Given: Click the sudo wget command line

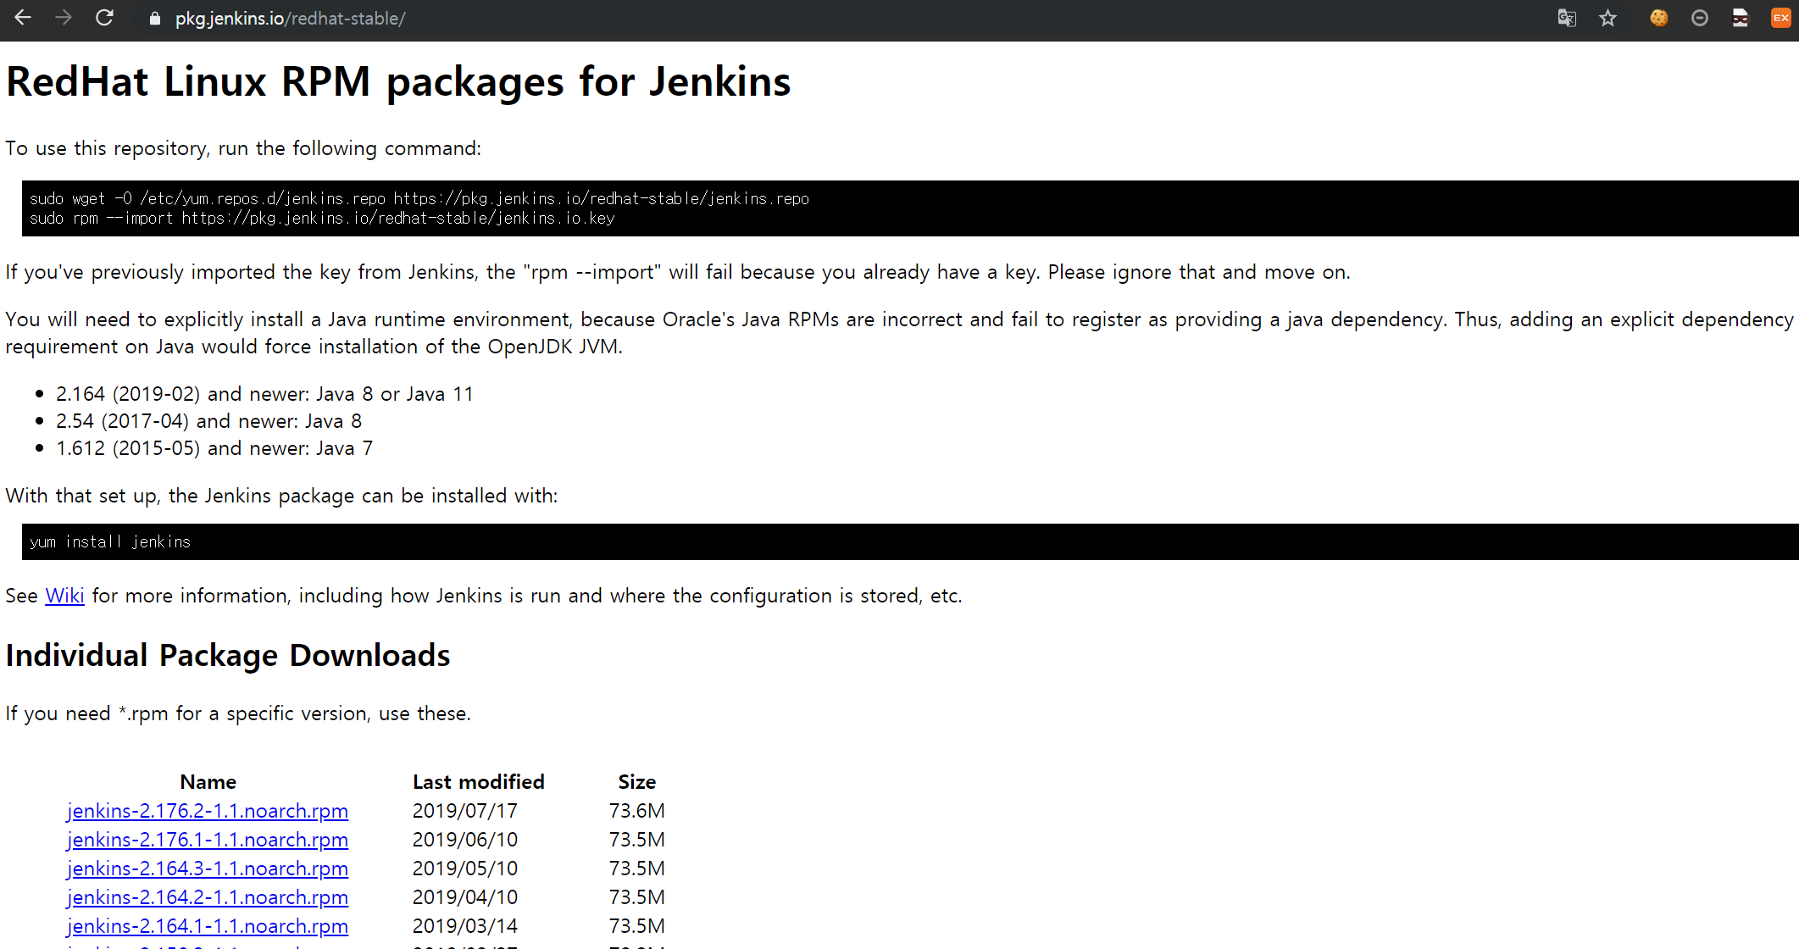Looking at the screenshot, I should pos(419,198).
